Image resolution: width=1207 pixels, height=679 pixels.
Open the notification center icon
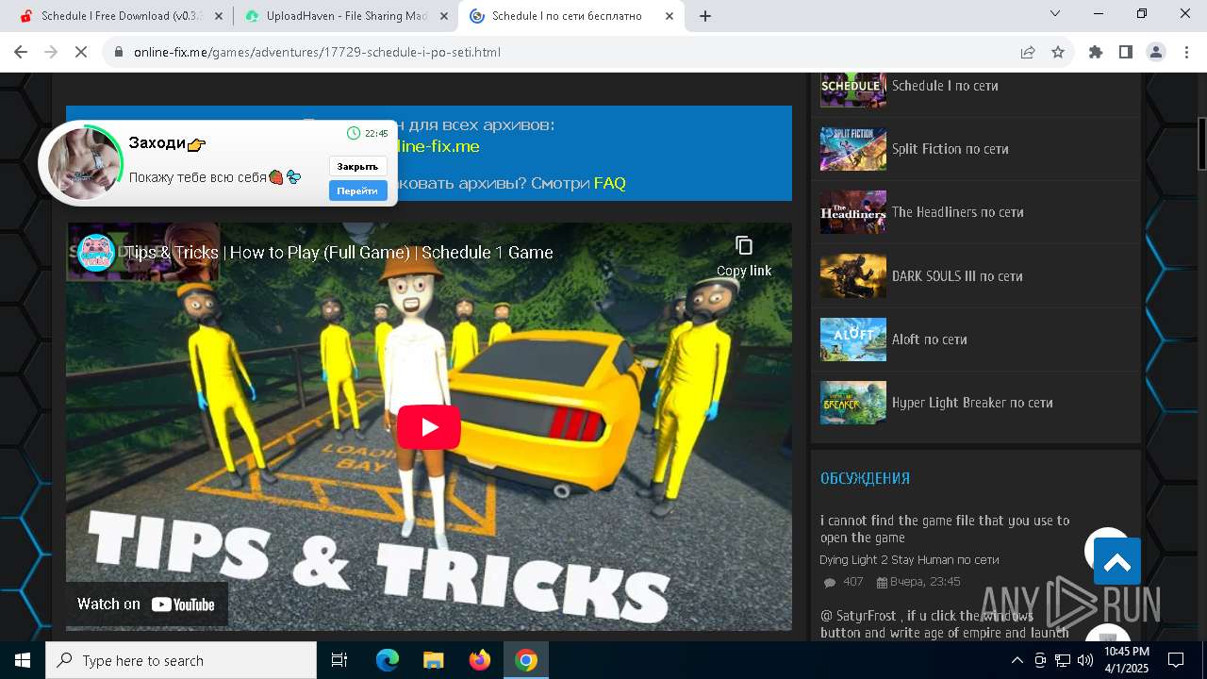point(1176,660)
